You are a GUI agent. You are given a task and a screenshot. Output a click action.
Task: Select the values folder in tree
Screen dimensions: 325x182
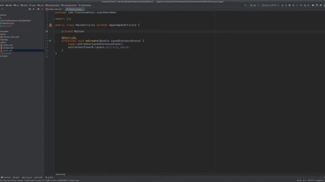[x=3, y=42]
